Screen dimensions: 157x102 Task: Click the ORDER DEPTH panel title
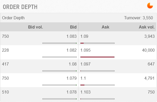click(x=20, y=7)
